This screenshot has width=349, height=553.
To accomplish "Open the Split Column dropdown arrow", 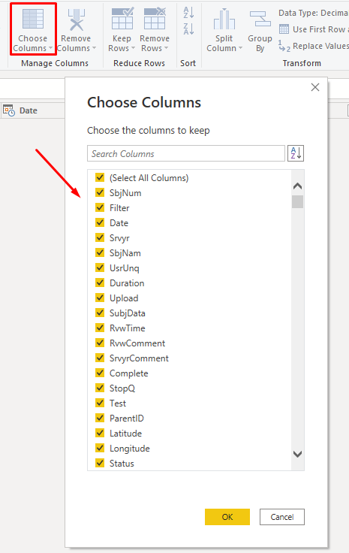I will tap(240, 48).
